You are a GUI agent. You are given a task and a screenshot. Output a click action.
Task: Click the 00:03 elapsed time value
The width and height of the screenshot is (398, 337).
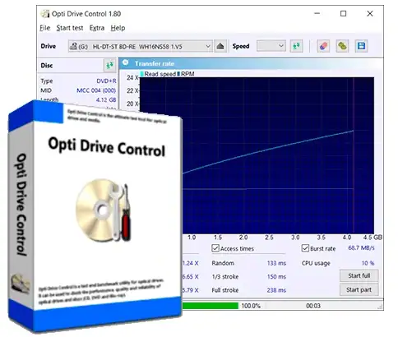click(x=313, y=306)
